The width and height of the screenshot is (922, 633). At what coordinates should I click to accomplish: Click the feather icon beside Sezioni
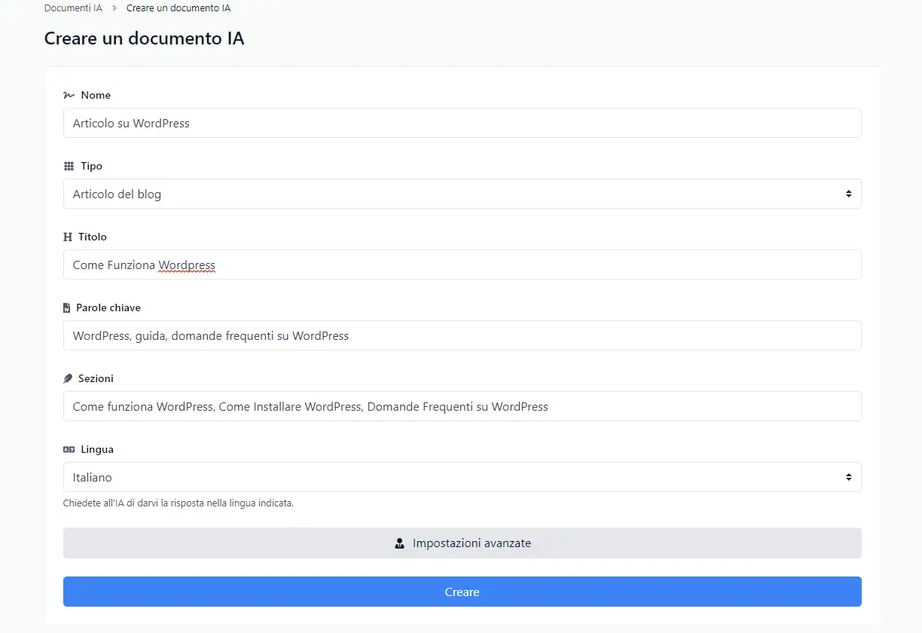(67, 378)
